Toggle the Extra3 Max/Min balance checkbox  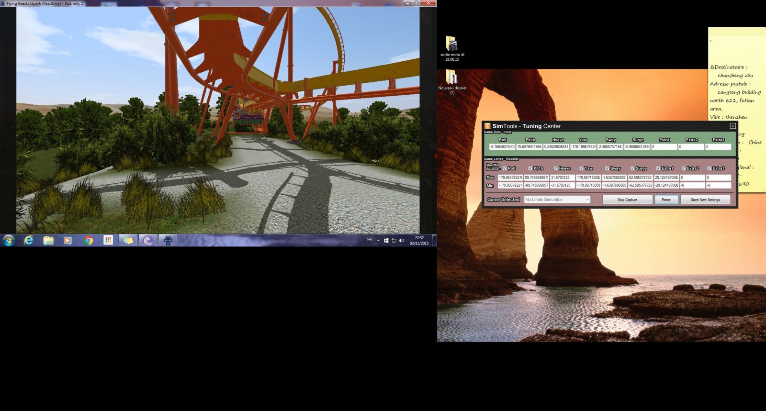709,168
